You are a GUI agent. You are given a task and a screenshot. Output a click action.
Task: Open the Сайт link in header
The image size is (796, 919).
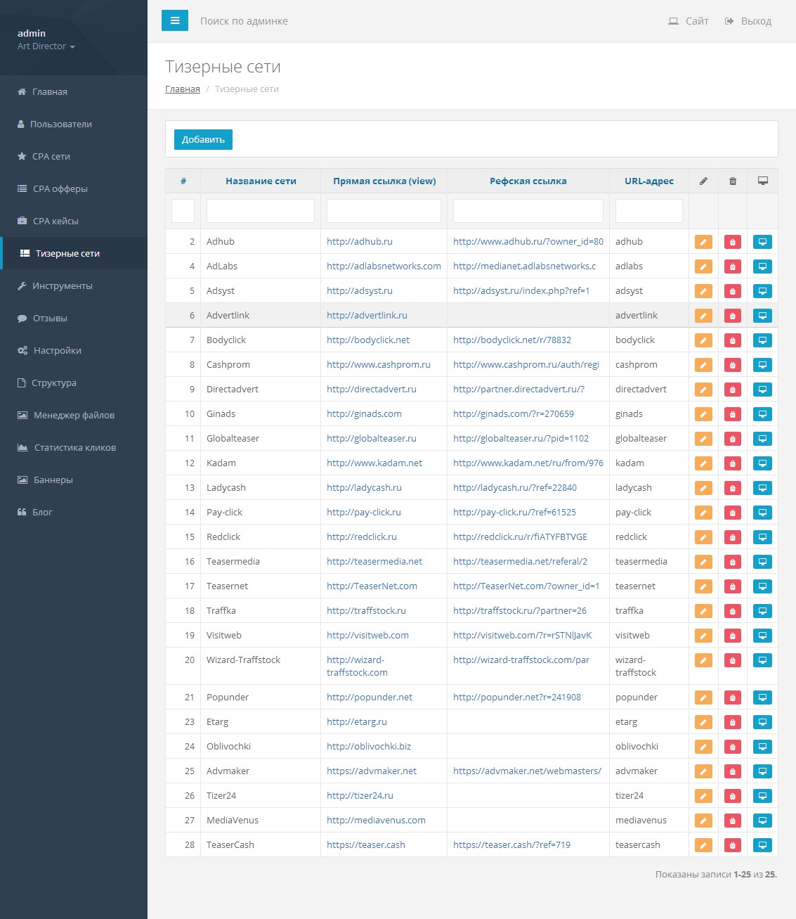[689, 21]
